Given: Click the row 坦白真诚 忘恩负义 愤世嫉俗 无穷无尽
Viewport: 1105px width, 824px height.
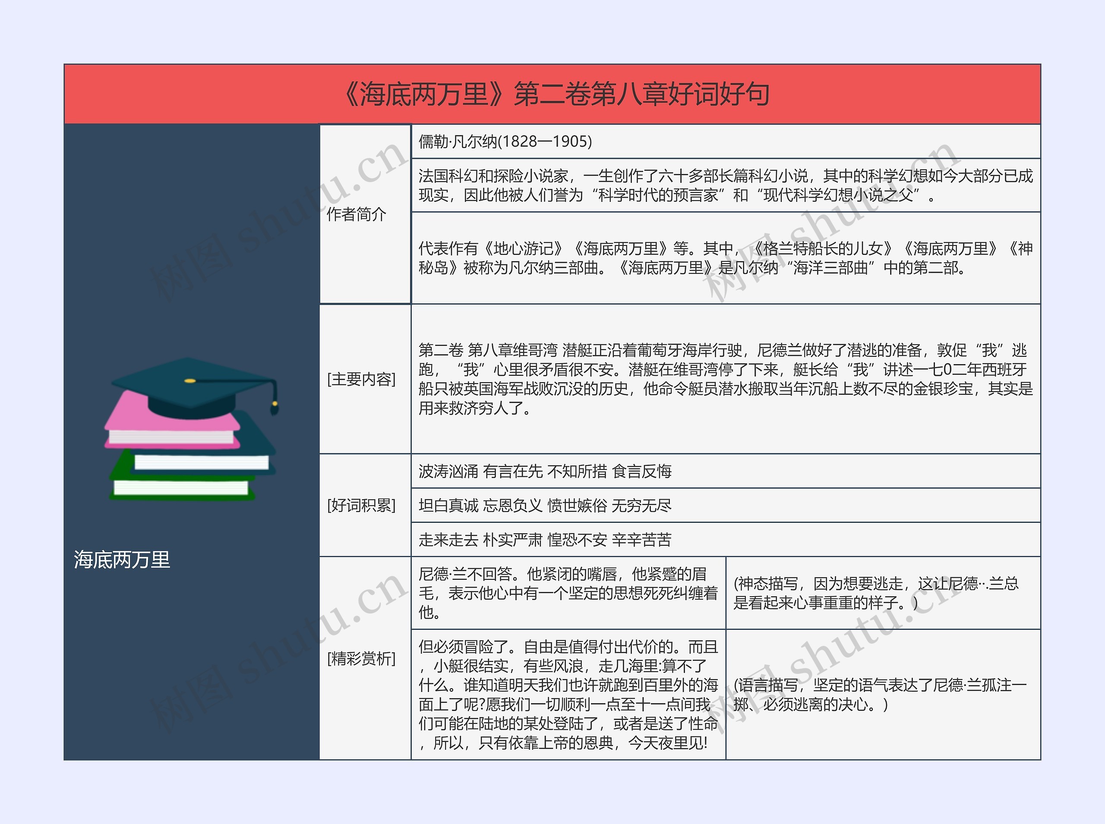Looking at the screenshot, I should click(x=726, y=505).
